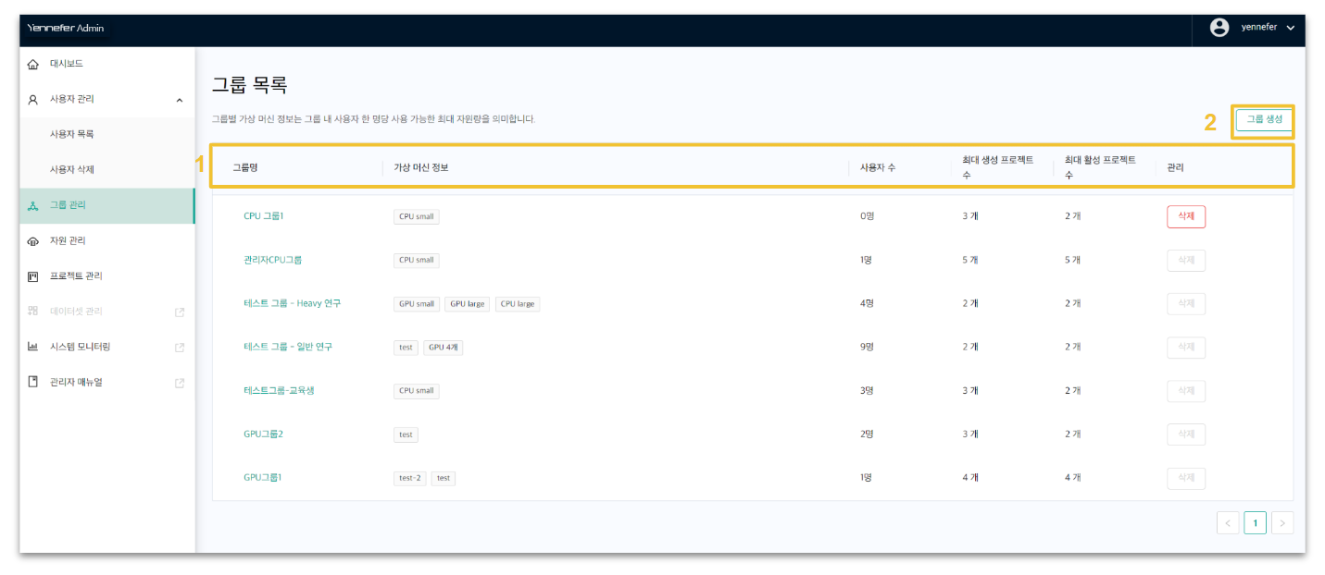Open 사용자 목록 submenu item
This screenshot has height=575, width=1325.
point(72,134)
